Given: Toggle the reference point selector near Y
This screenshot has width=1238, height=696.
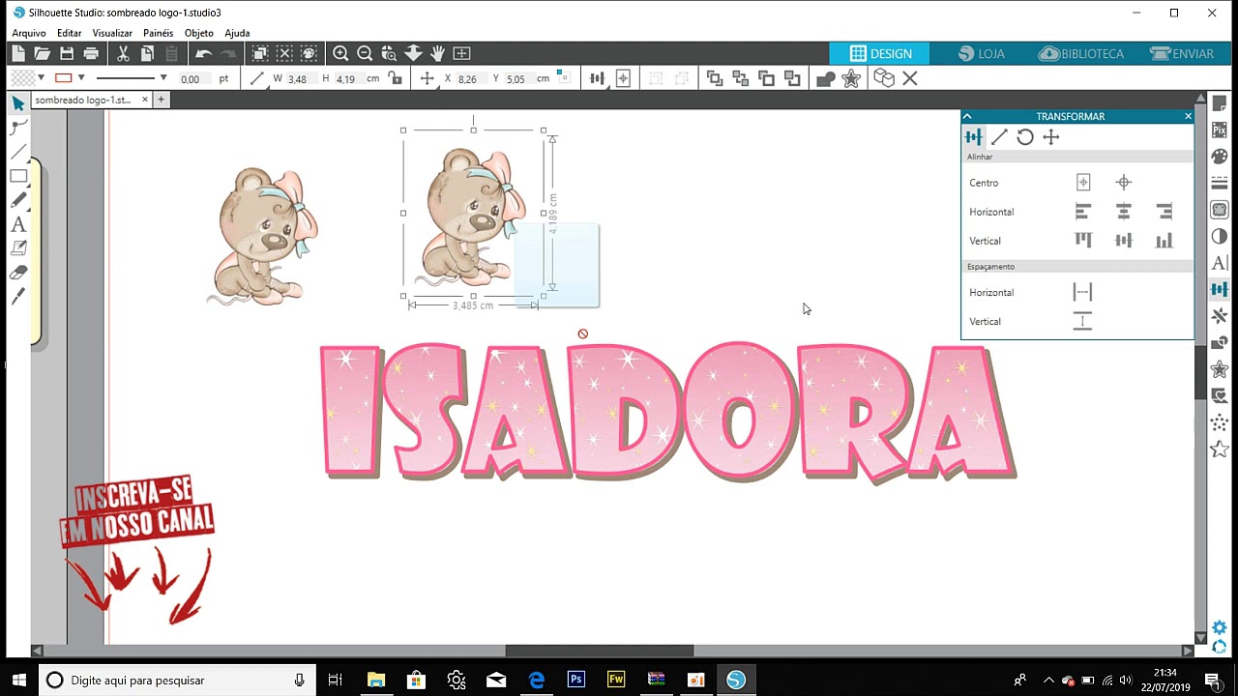Looking at the screenshot, I should point(564,78).
